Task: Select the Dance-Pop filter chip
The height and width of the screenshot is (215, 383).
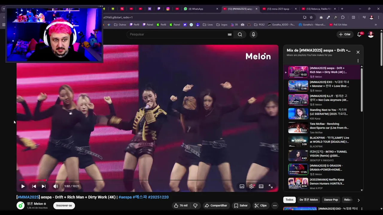Action: coord(331,200)
